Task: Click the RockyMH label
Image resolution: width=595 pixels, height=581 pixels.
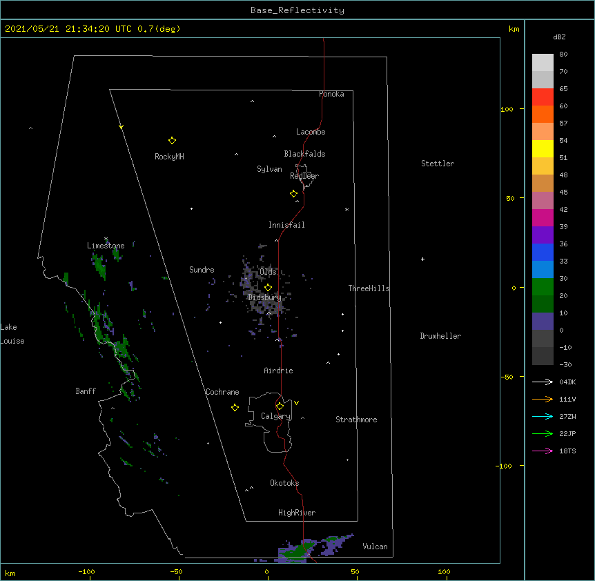Action: (x=169, y=157)
